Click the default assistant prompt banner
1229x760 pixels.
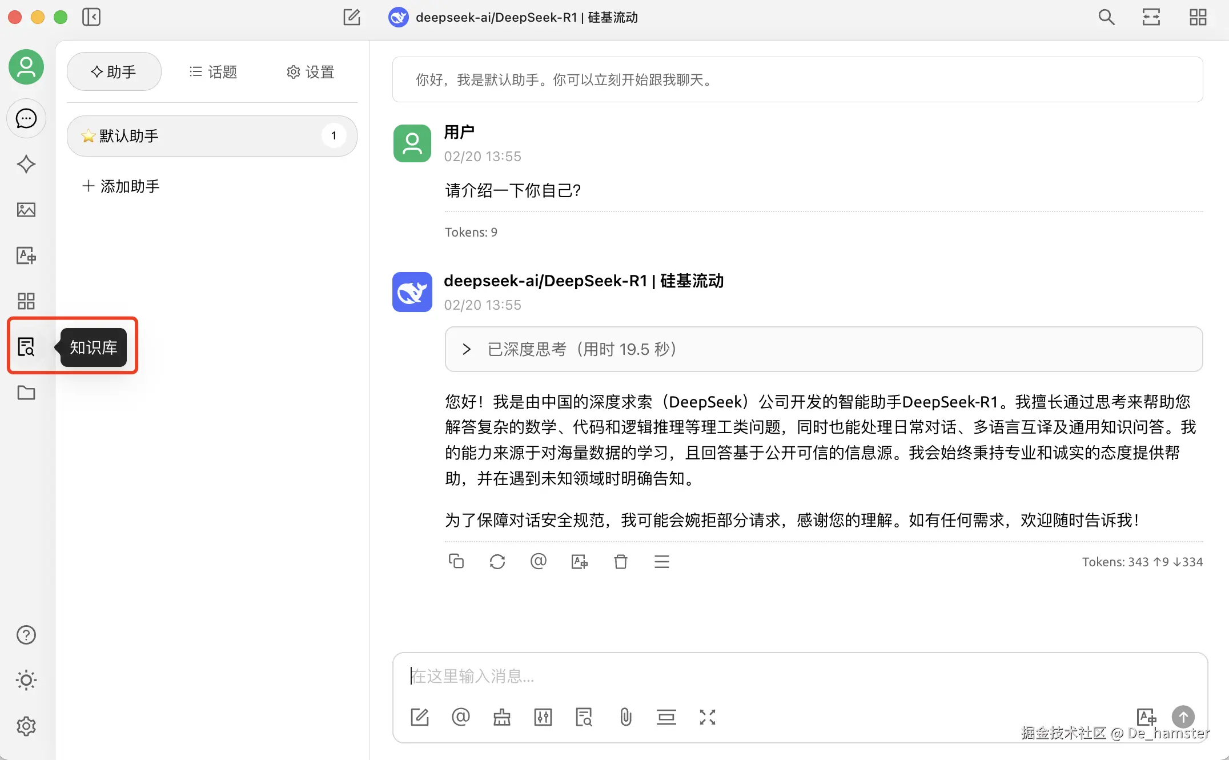pos(797,79)
